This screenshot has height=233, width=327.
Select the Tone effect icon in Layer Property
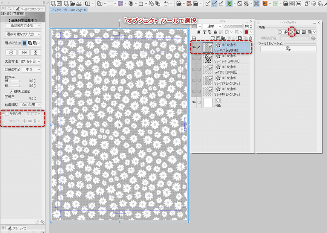[x=292, y=32]
